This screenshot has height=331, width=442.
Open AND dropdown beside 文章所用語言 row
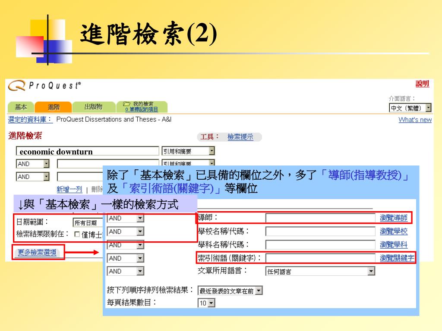[x=126, y=271]
